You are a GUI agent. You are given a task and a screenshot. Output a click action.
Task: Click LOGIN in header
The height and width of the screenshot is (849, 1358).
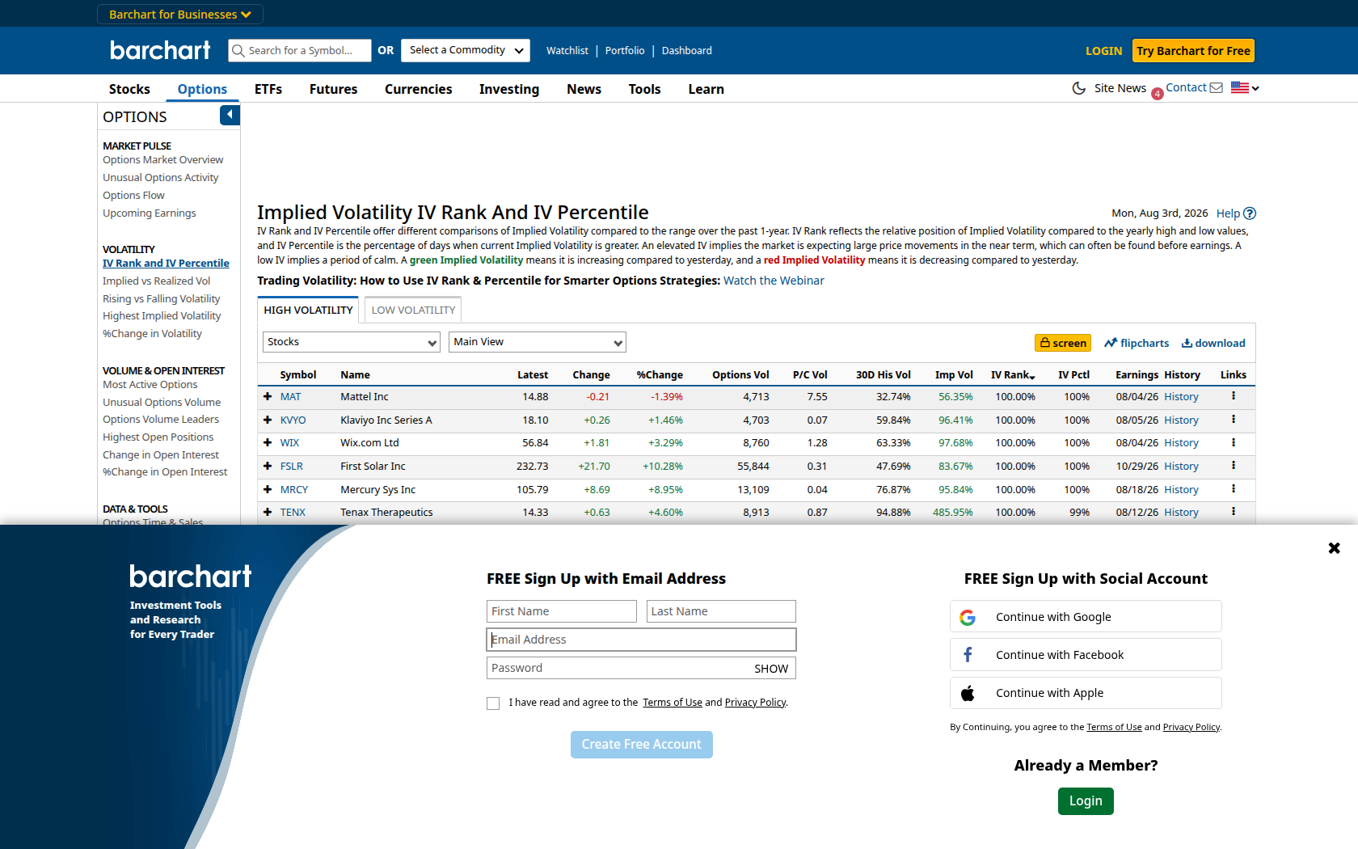(x=1103, y=51)
